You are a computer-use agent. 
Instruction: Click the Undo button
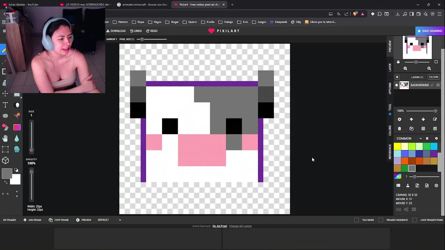point(136,31)
